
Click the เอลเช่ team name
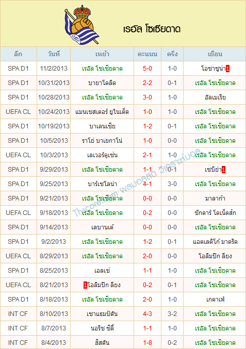pos(102,271)
